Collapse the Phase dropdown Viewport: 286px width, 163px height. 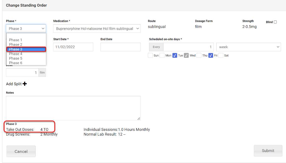click(26, 29)
